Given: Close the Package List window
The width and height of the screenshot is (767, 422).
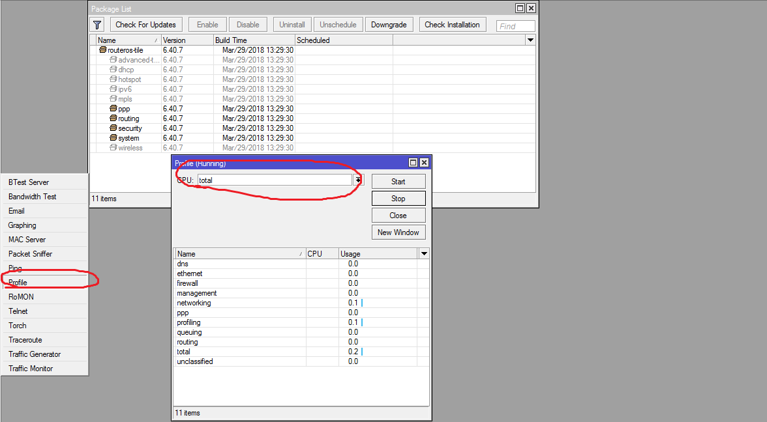Looking at the screenshot, I should [531, 8].
